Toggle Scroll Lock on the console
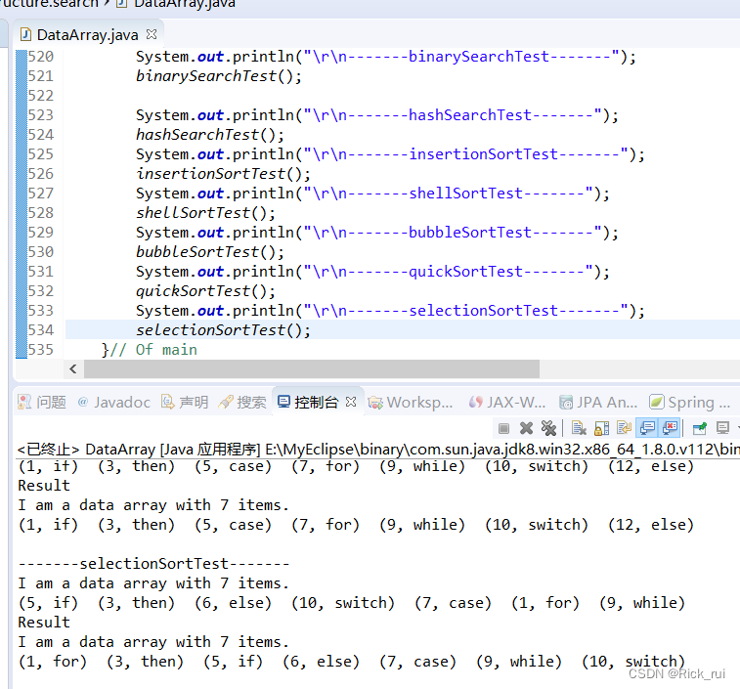Screen dimensions: 740x689 click(x=601, y=428)
